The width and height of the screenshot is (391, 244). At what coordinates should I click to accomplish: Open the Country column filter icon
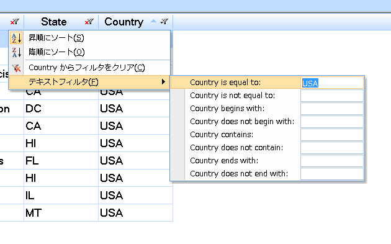[x=164, y=22]
